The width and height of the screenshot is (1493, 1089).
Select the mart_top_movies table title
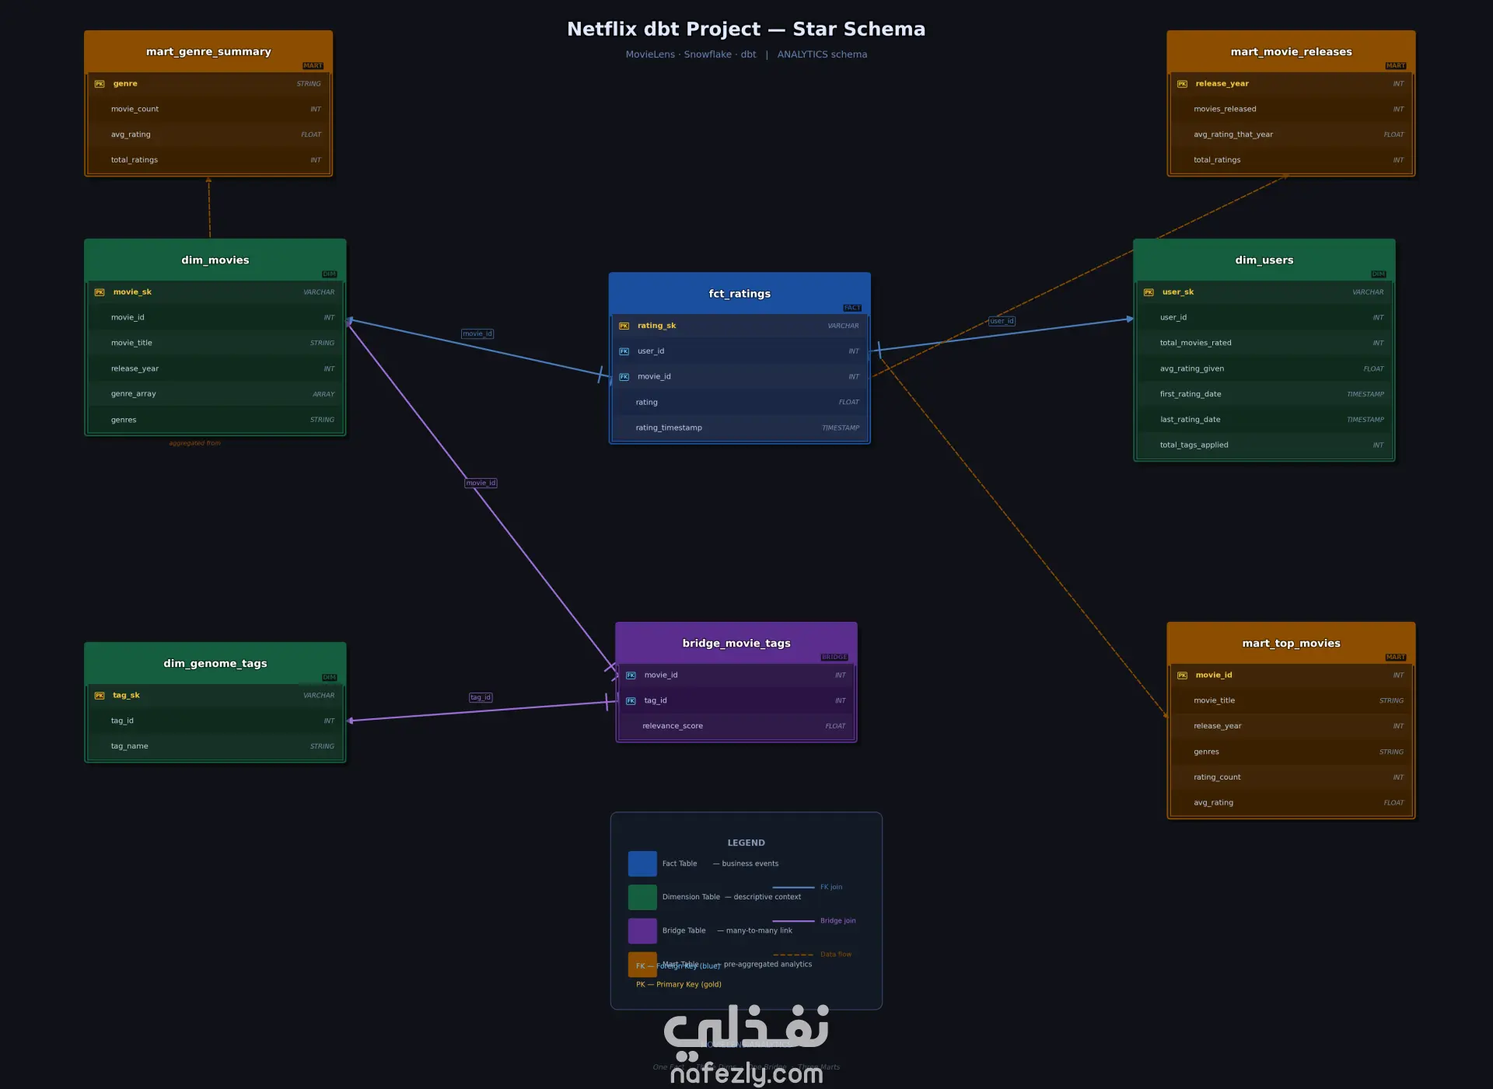click(1291, 644)
